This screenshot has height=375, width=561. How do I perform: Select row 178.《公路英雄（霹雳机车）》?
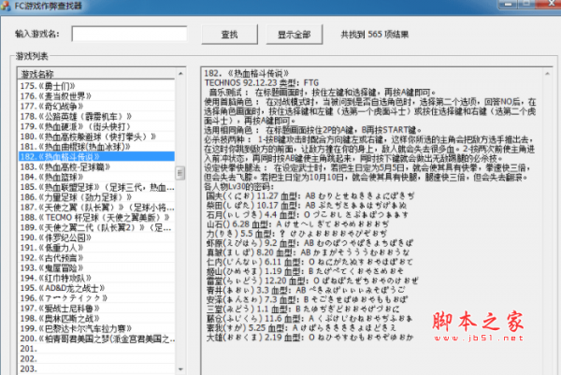tap(96, 116)
